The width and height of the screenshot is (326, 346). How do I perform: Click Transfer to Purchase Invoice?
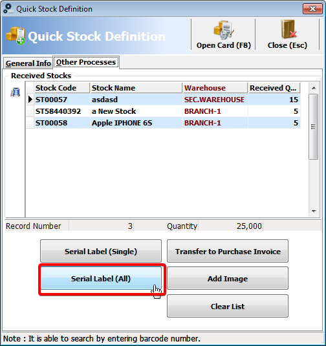point(228,251)
